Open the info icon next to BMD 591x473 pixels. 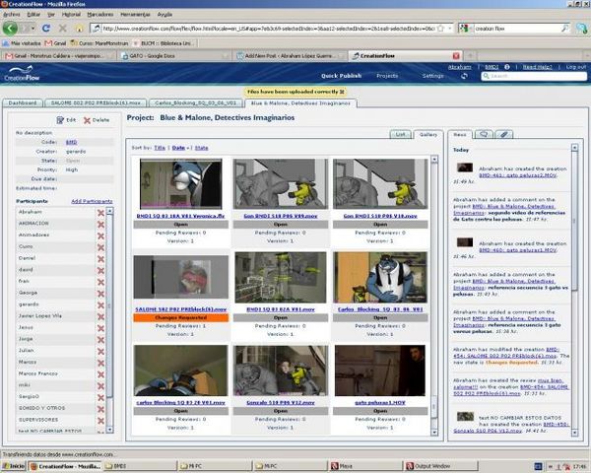coord(507,67)
